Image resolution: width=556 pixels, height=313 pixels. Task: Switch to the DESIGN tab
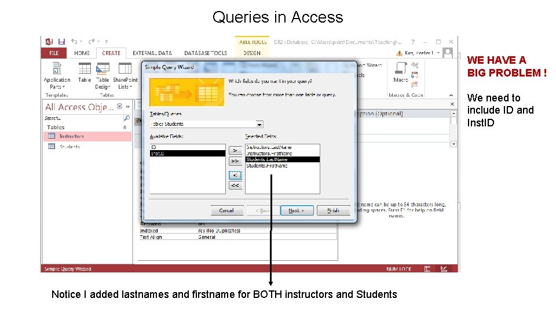252,53
